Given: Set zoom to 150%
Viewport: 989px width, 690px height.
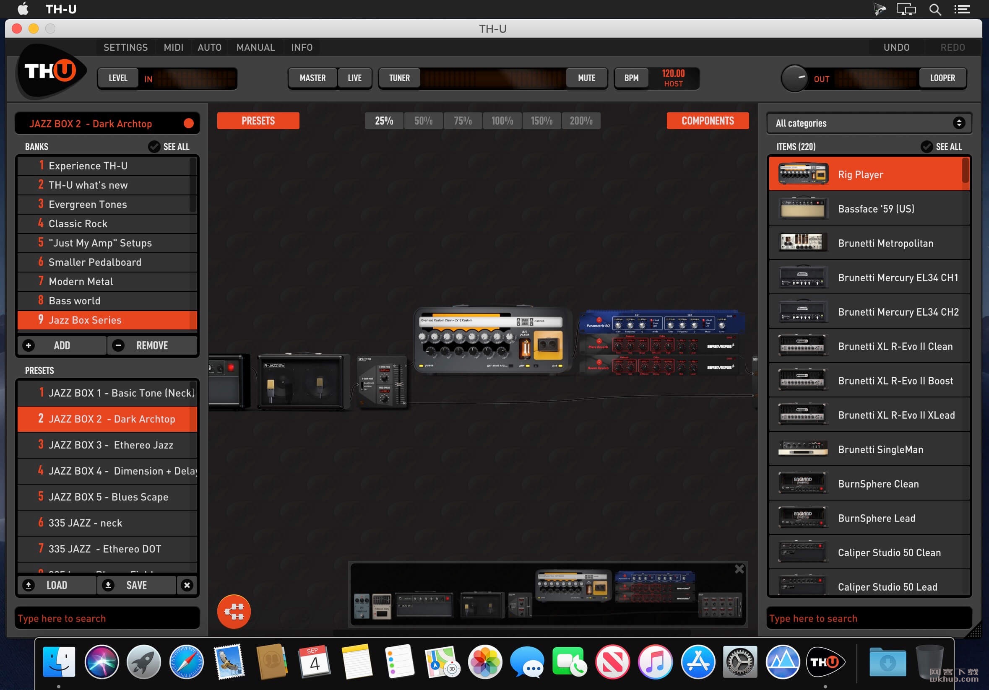Looking at the screenshot, I should (541, 121).
